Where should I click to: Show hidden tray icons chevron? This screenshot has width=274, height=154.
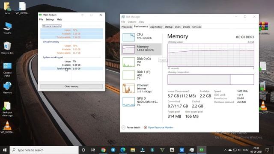pos(225,150)
